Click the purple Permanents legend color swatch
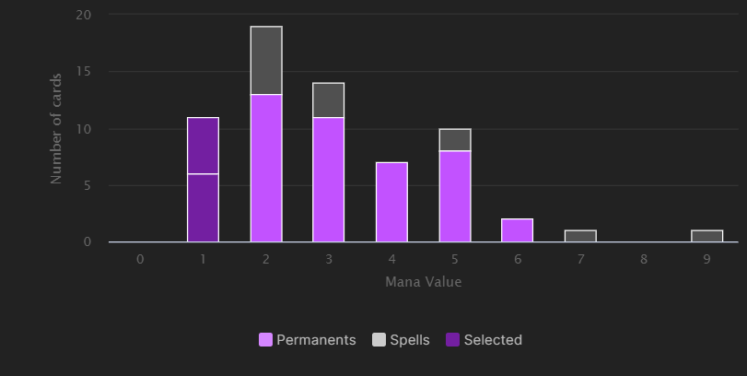This screenshot has height=376, width=747. (265, 340)
